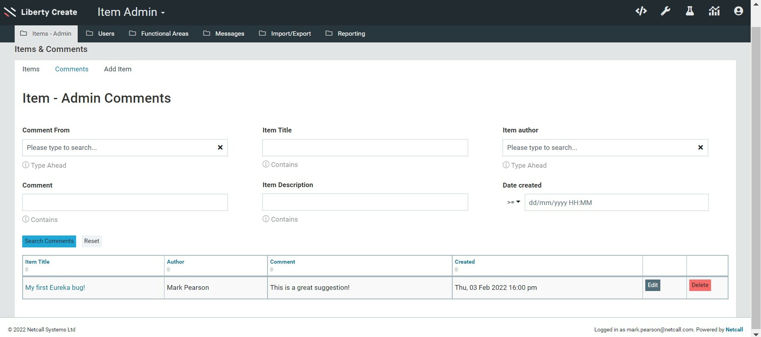The width and height of the screenshot is (761, 337).
Task: Sort table by Created column
Action: pos(465,262)
